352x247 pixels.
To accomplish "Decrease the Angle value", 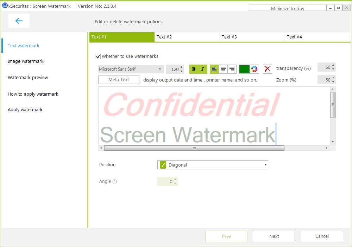I will tap(175, 183).
